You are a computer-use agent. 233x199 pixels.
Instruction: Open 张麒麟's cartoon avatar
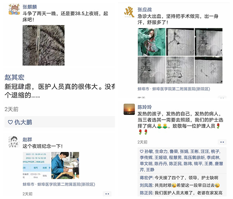click(x=14, y=9)
